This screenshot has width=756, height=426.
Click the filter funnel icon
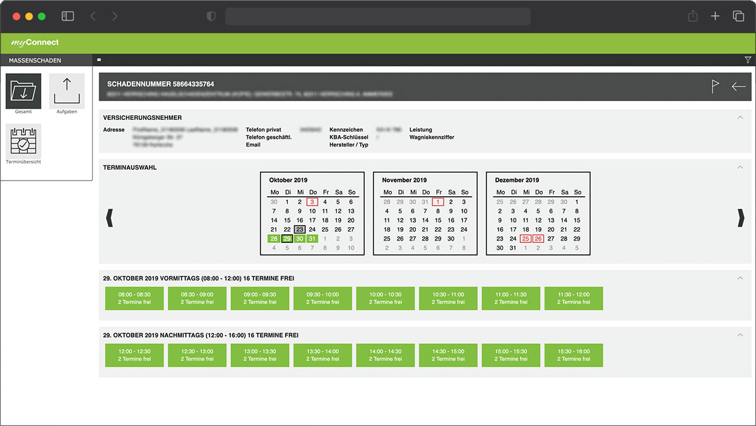point(748,60)
